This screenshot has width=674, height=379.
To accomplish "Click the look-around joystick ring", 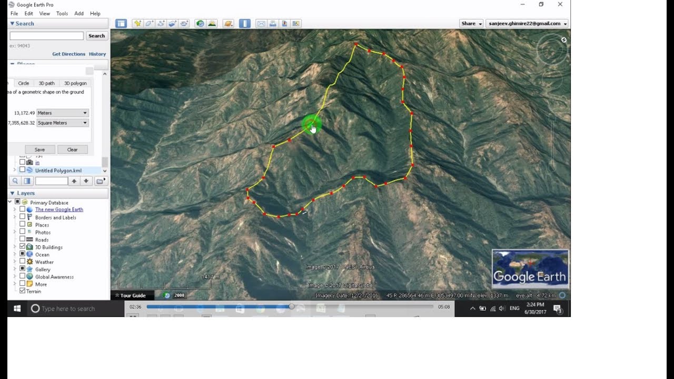I will click(x=551, y=51).
